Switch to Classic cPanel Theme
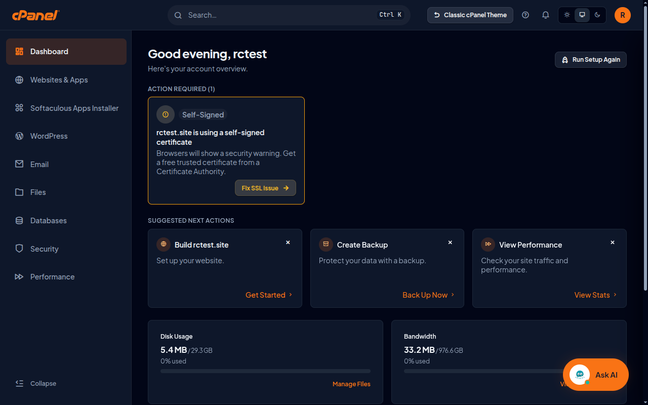This screenshot has height=405, width=648. [x=470, y=15]
